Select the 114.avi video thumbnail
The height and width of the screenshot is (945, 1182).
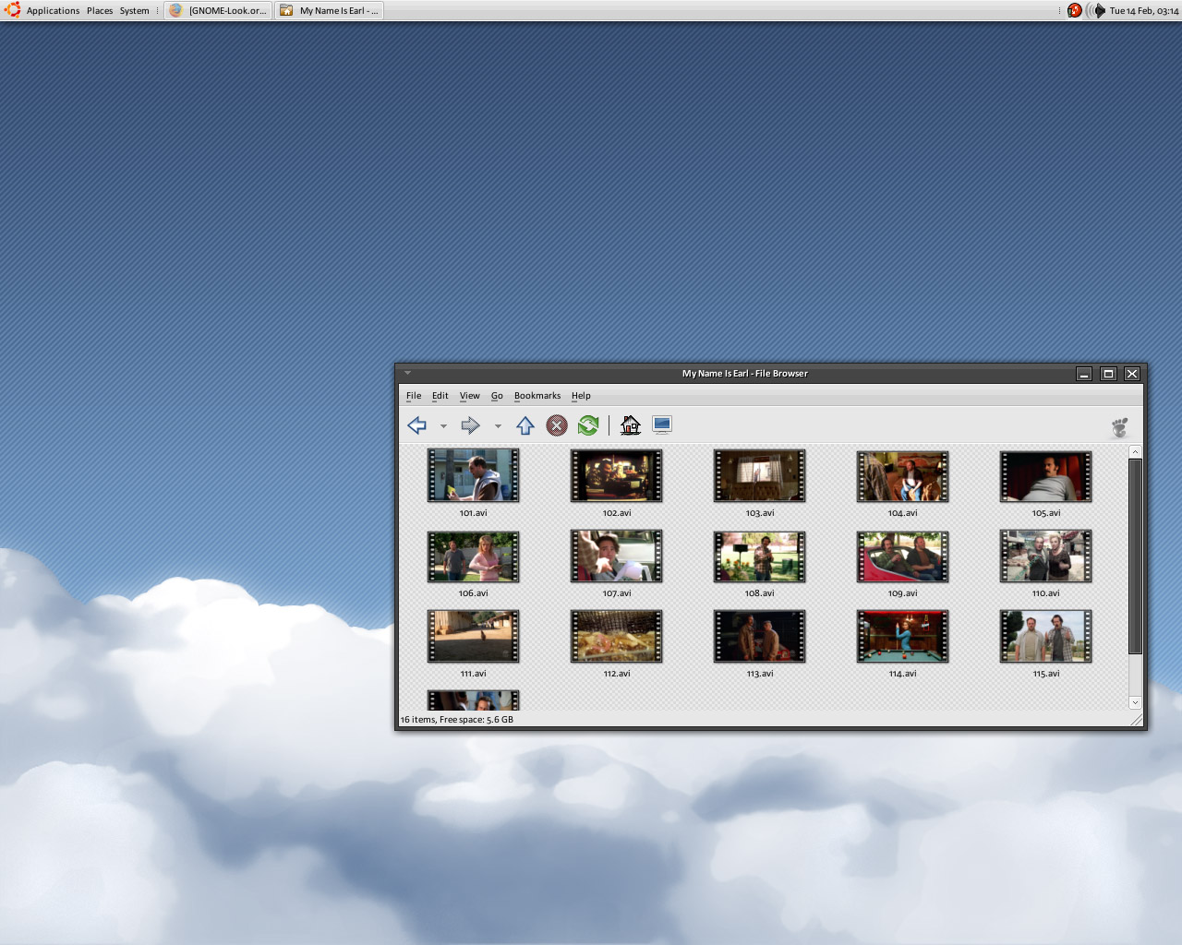[903, 636]
